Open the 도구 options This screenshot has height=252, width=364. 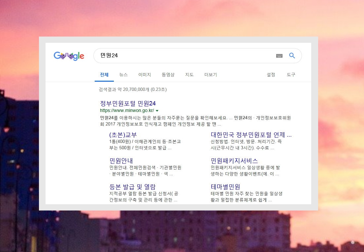(291, 74)
